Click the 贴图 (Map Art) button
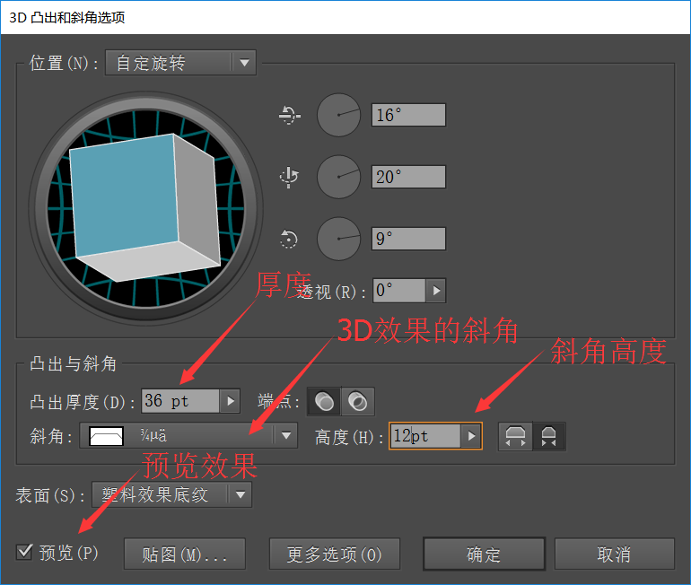This screenshot has width=691, height=585. (184, 554)
